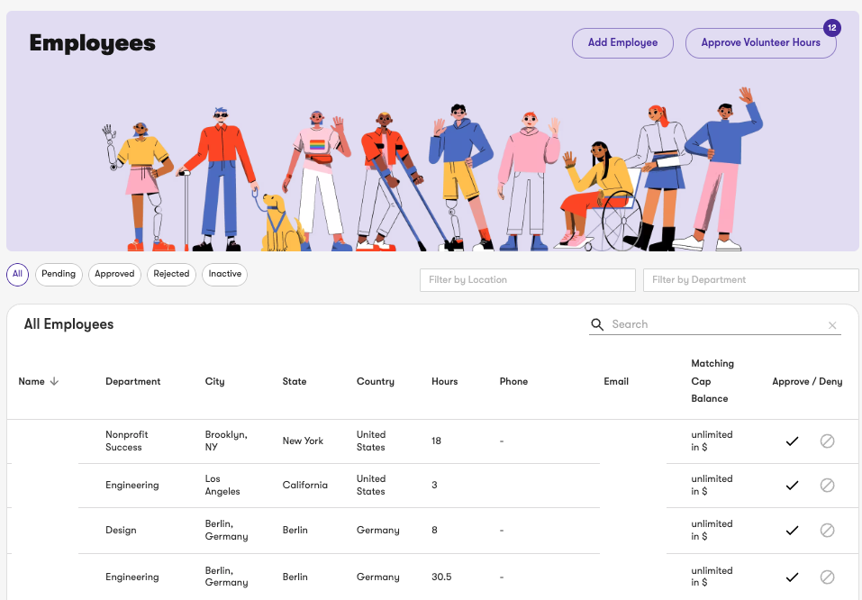Viewport: 862px width, 600px height.
Task: Approve the Nonprofit Success employee with checkmark
Action: [792, 441]
